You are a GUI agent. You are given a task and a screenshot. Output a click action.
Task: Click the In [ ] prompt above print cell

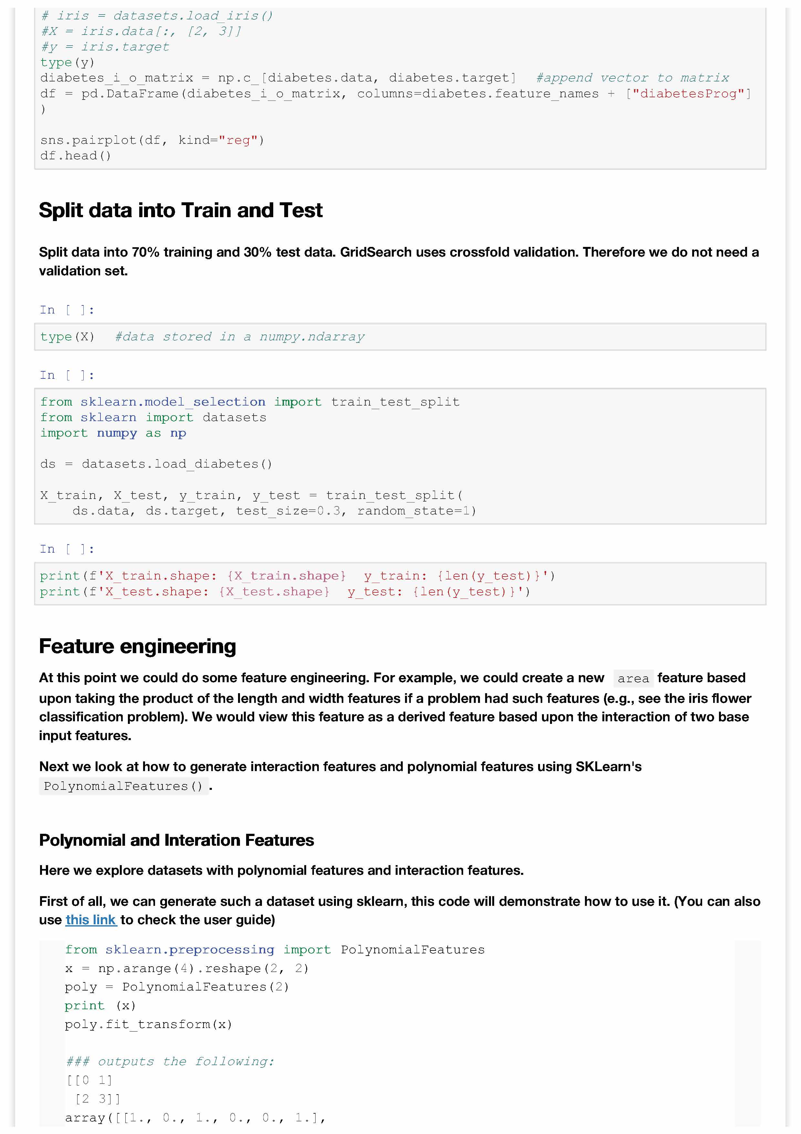click(67, 549)
